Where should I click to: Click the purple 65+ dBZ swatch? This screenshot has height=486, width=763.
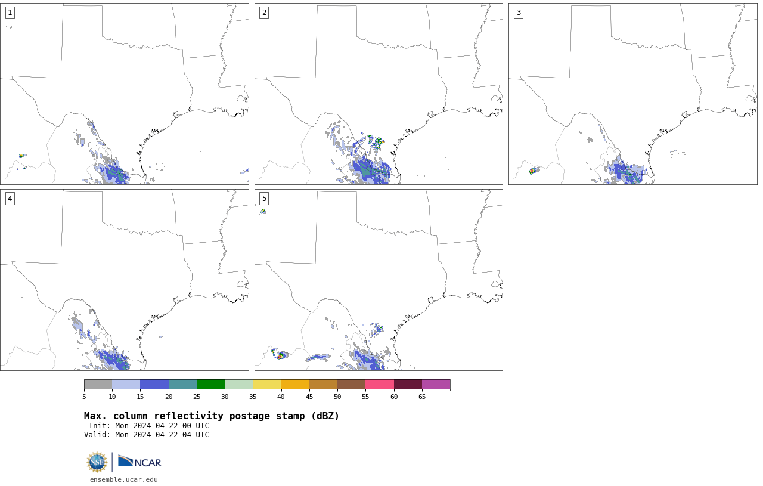(436, 385)
